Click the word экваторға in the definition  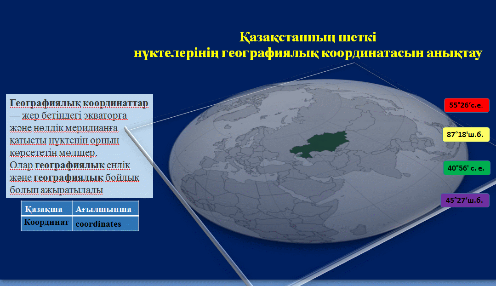[105, 116]
